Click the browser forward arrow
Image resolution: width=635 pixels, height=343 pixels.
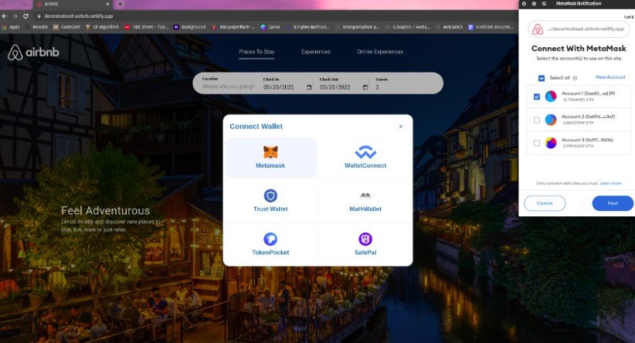coord(15,16)
